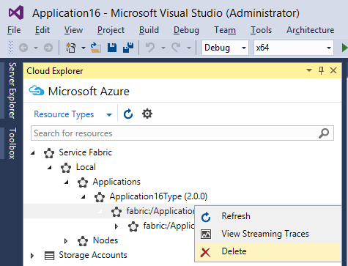Open the Server Explorer side tab
The height and width of the screenshot is (266, 348).
pos(12,90)
